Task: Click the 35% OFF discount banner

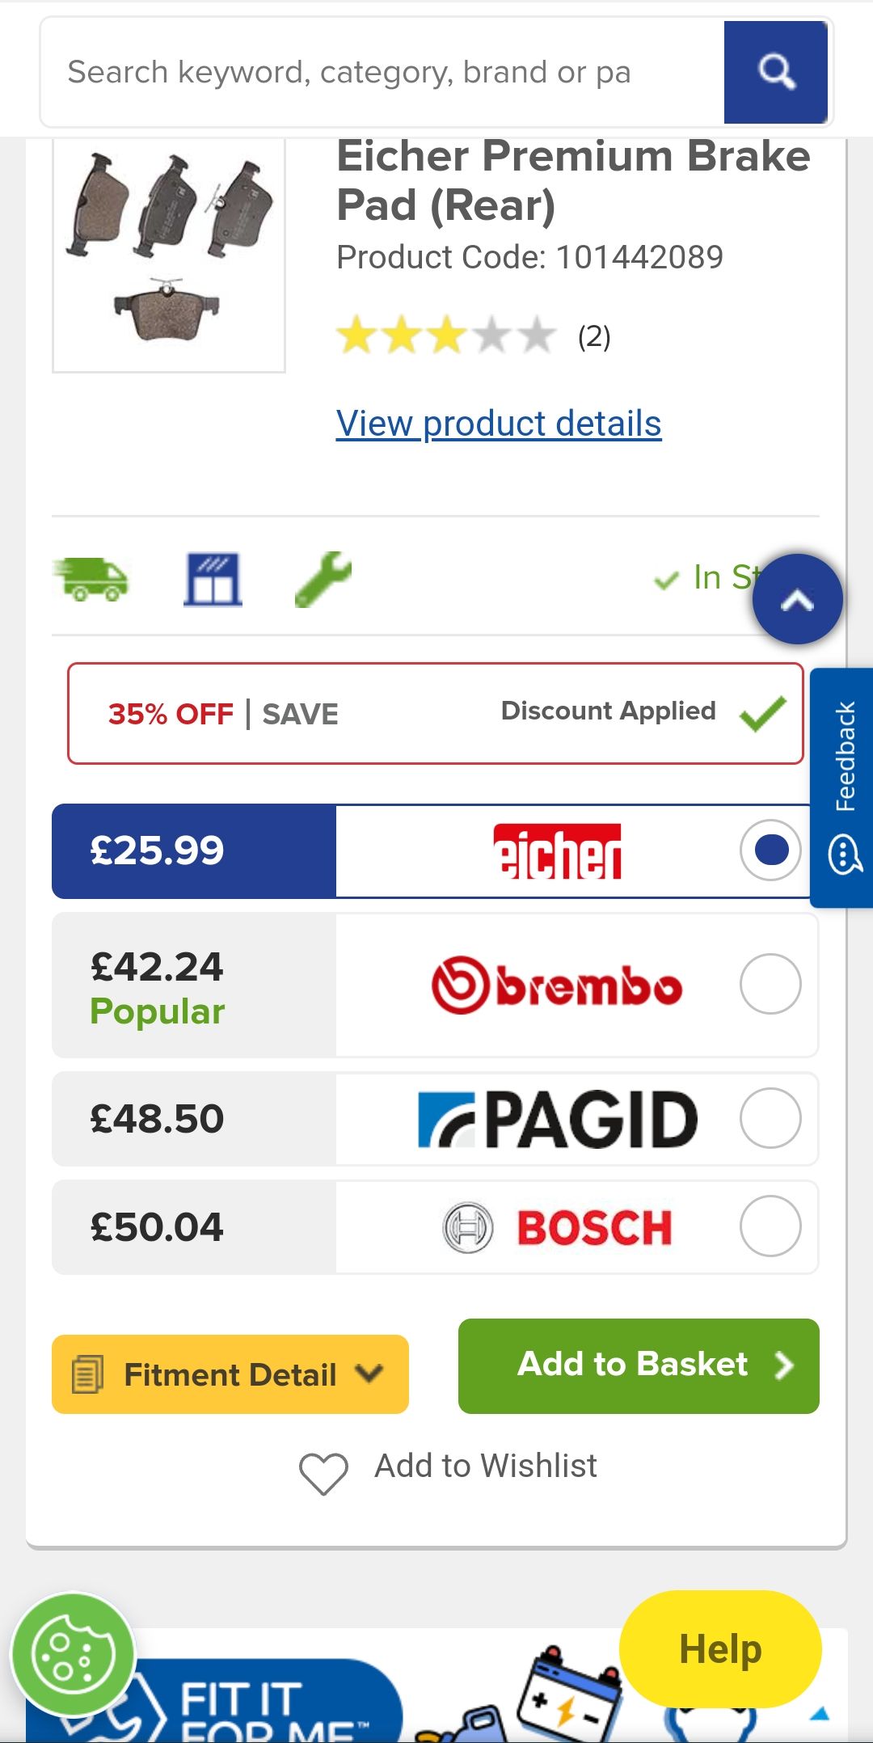Action: (x=436, y=713)
